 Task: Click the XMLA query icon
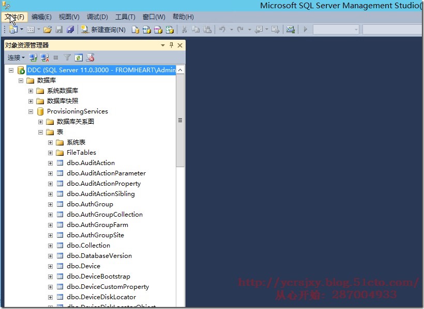(x=170, y=29)
